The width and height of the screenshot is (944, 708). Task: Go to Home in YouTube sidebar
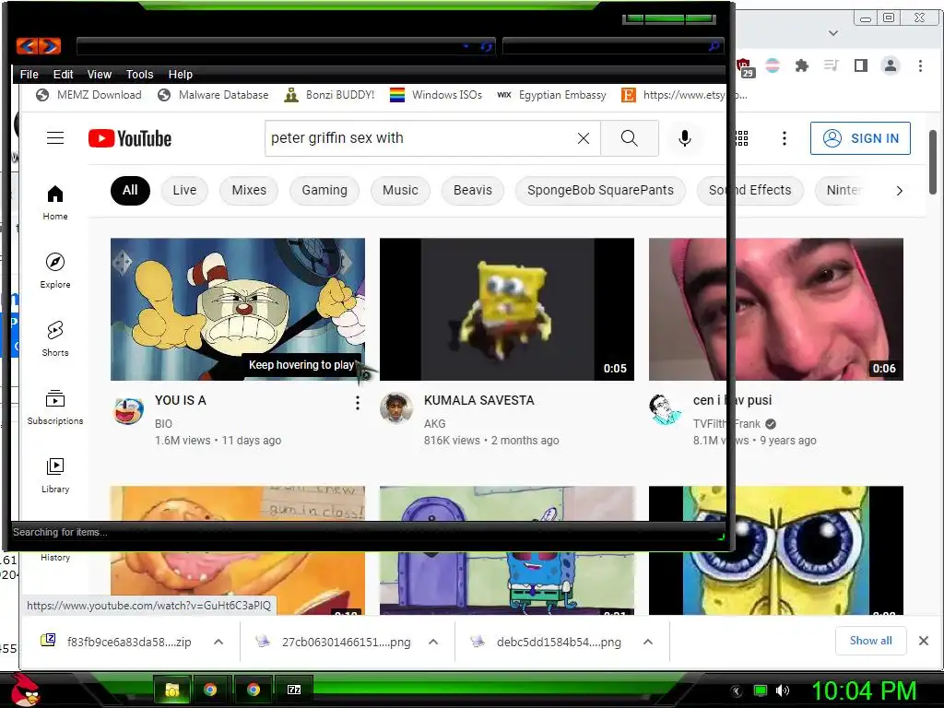click(x=55, y=202)
